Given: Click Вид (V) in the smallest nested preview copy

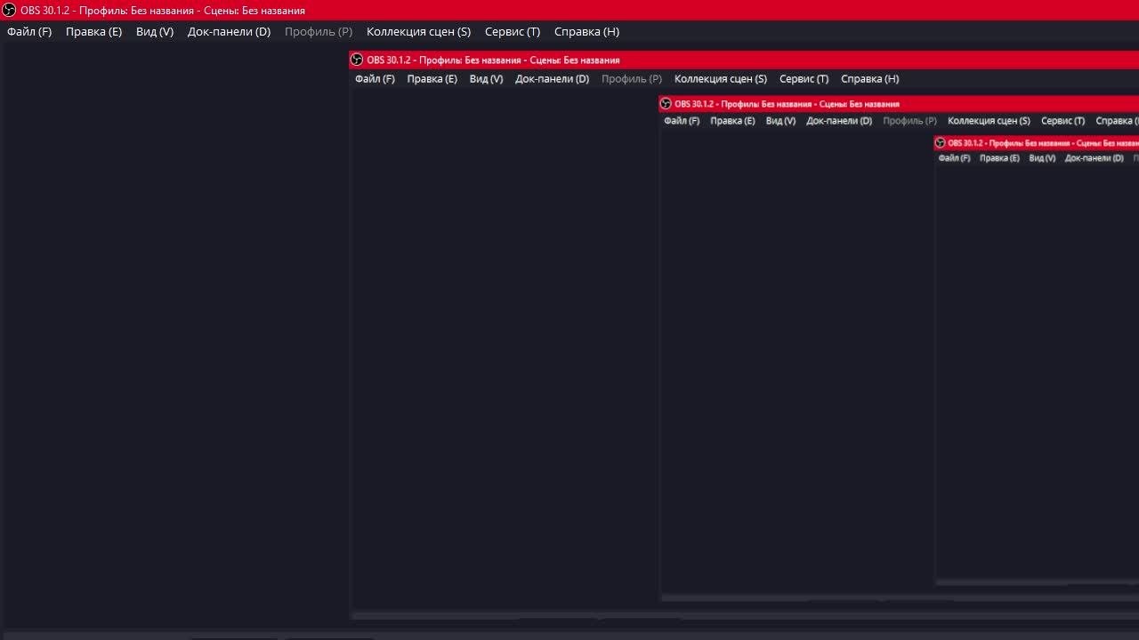Looking at the screenshot, I should (1042, 158).
